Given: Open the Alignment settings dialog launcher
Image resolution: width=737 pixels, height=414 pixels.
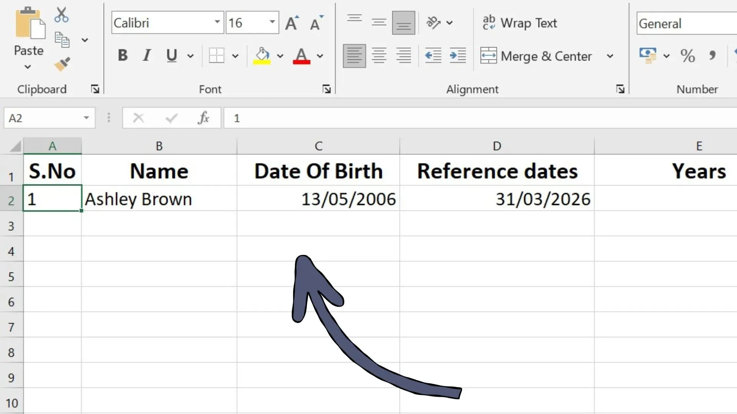Looking at the screenshot, I should click(620, 89).
